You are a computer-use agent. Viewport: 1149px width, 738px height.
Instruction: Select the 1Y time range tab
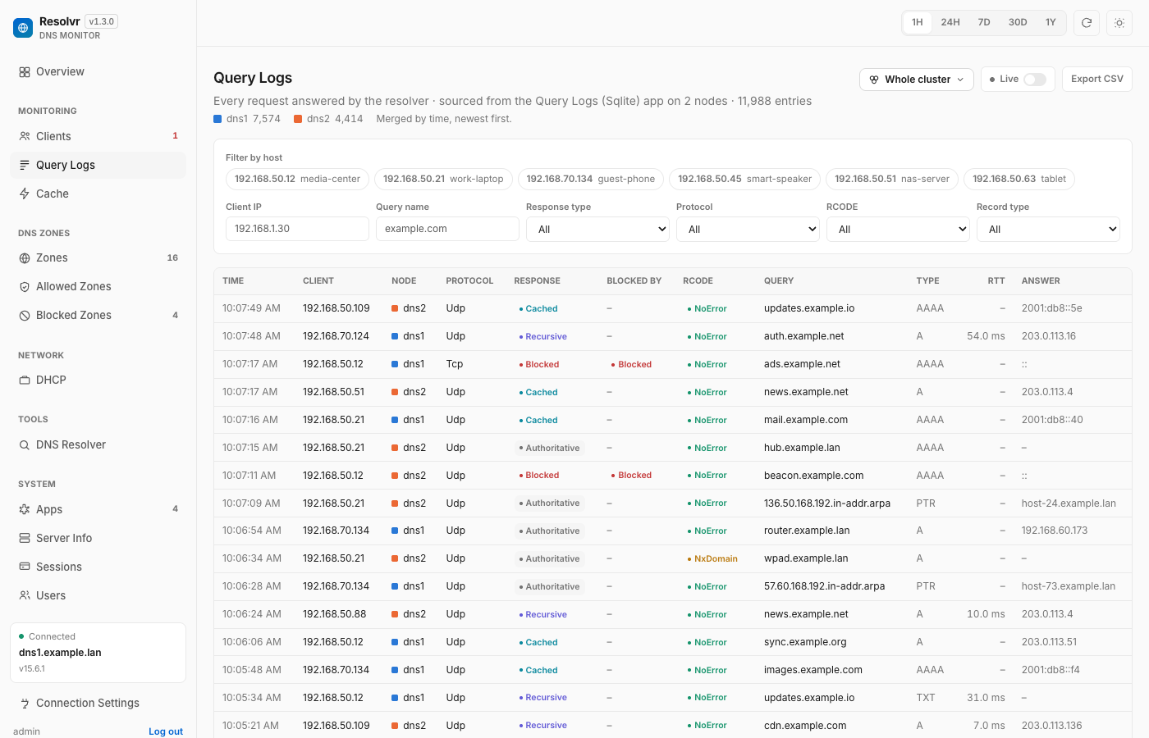tap(1051, 22)
